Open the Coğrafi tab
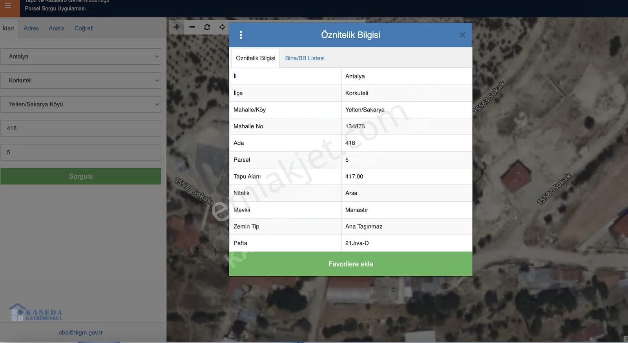This screenshot has height=343, width=628. 84,28
